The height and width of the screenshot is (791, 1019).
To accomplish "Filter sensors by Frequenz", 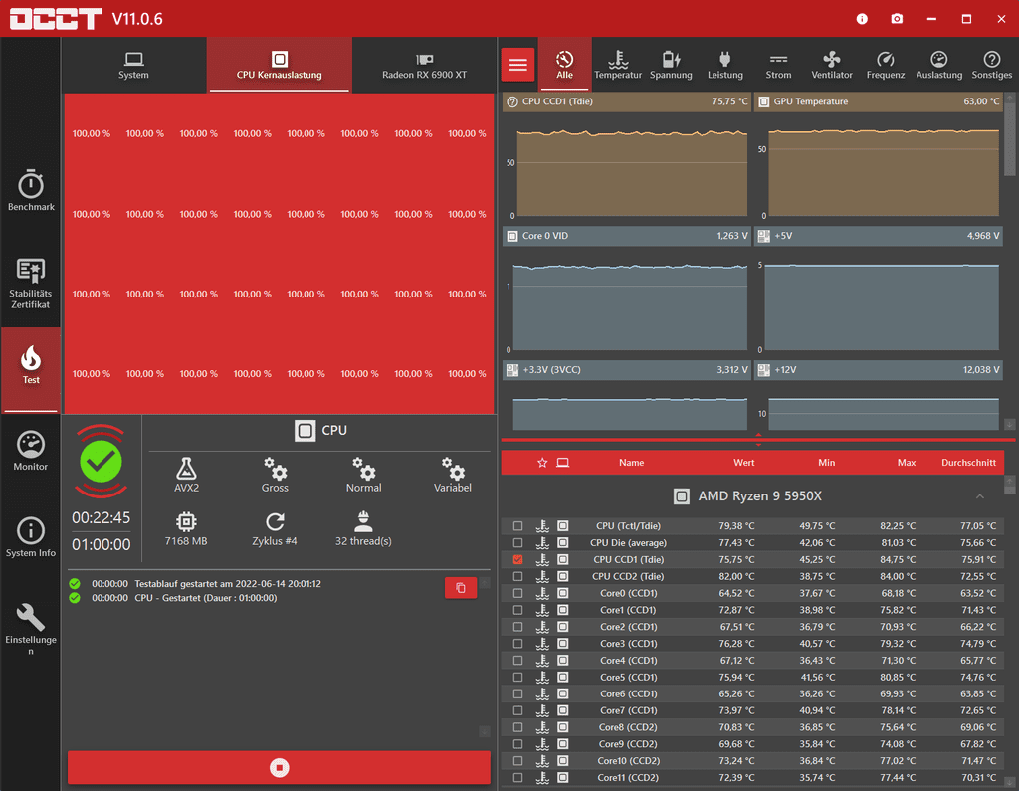I will coord(885,65).
